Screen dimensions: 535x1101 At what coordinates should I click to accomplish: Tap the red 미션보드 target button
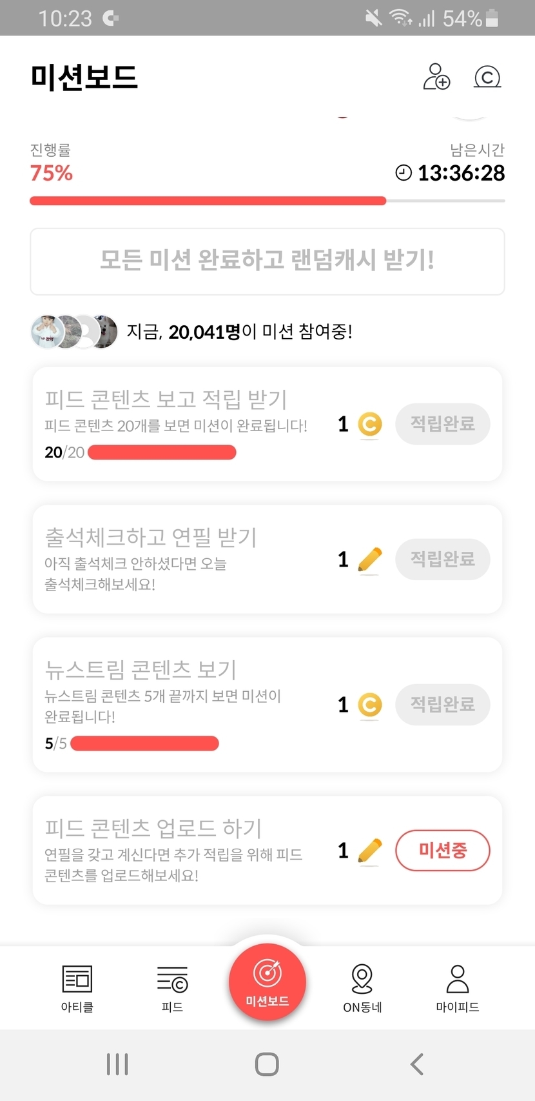pyautogui.click(x=267, y=982)
